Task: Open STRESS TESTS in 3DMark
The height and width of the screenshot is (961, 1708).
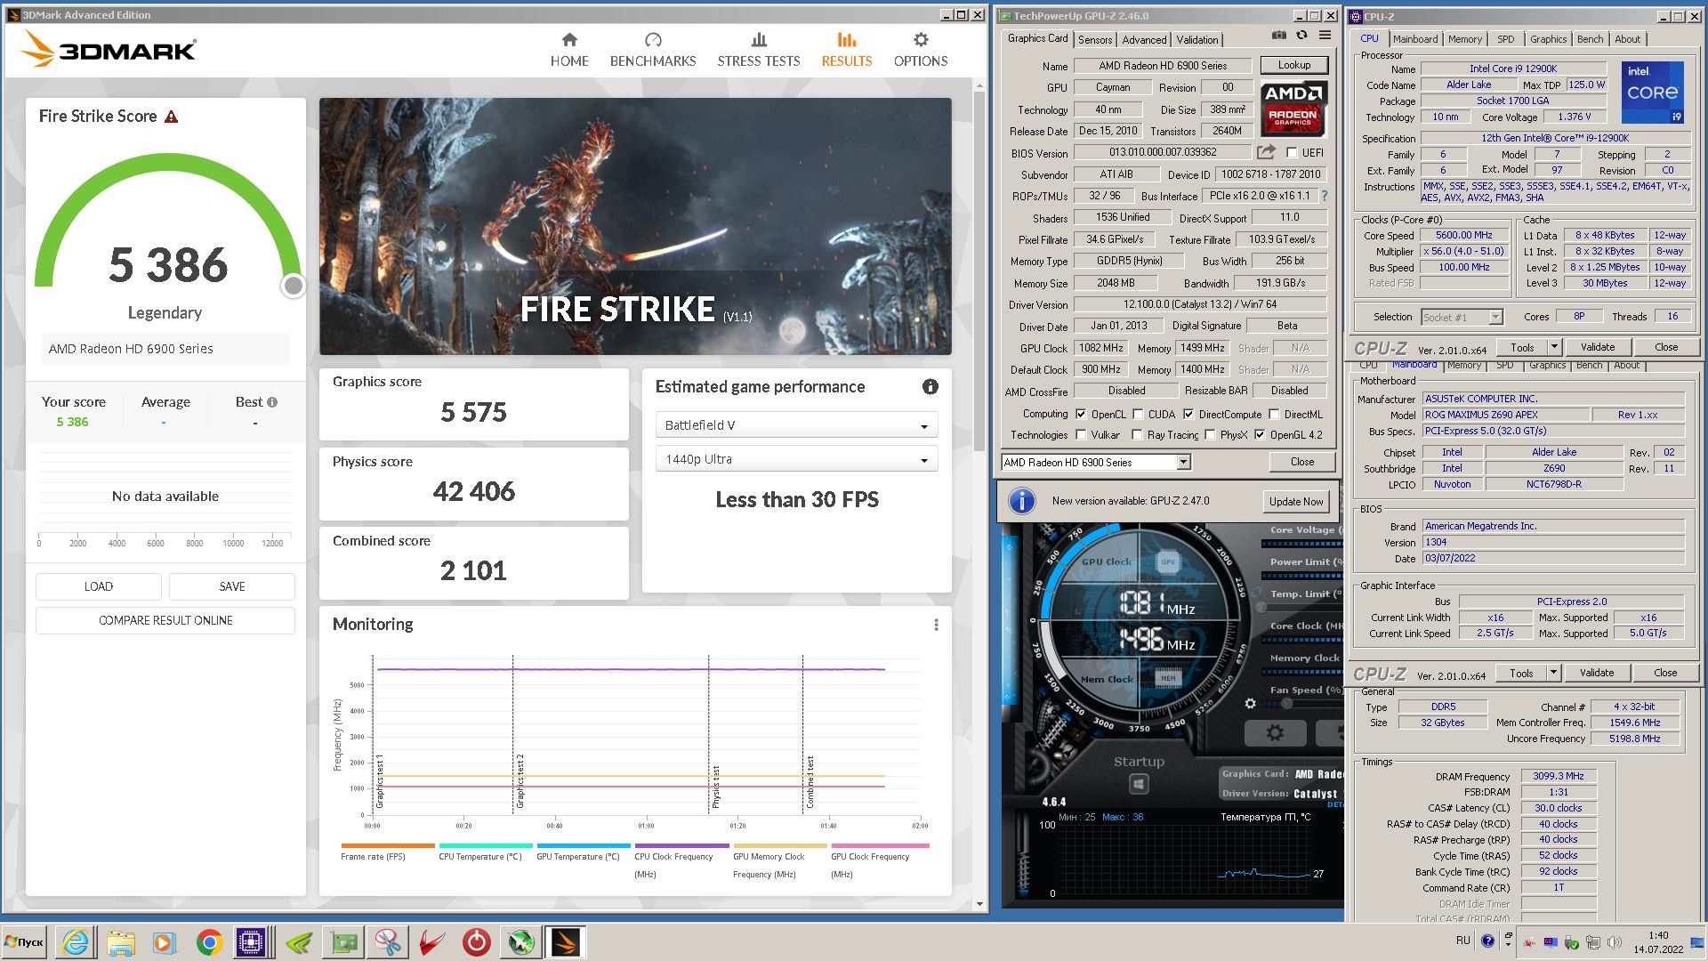Action: pos(759,50)
